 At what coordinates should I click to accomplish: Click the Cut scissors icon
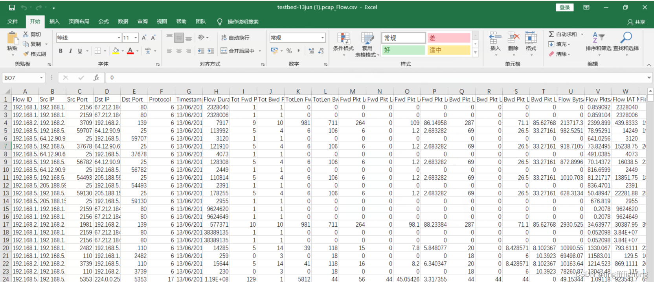[26, 34]
